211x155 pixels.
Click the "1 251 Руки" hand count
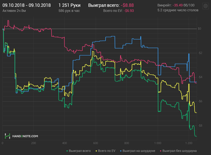coord(69,5)
